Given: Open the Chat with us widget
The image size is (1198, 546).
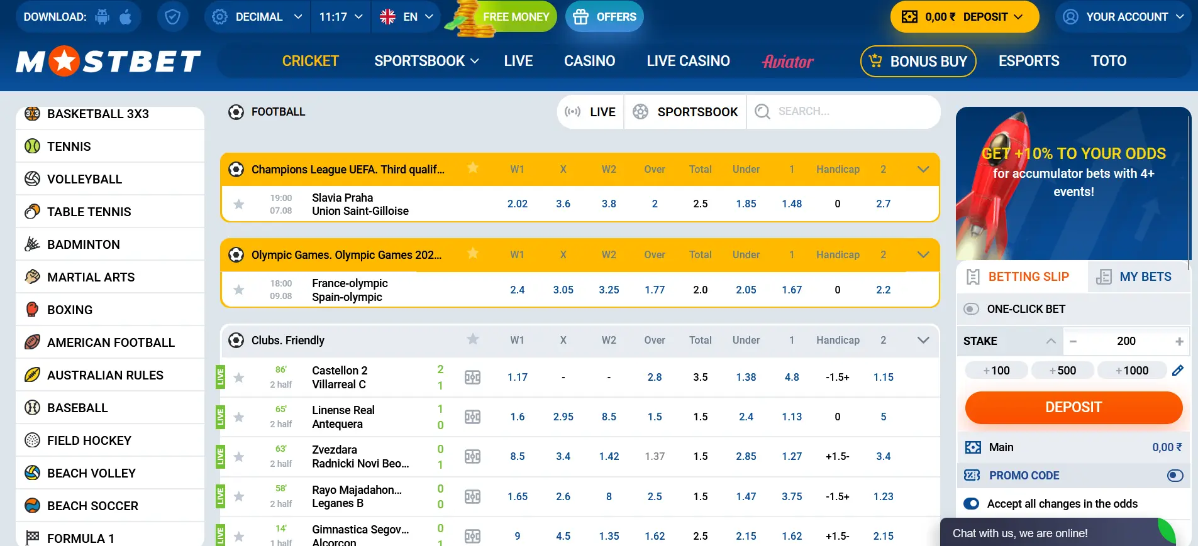Looking at the screenshot, I should (x=1058, y=532).
